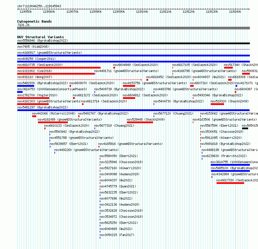Open nsv5482930 (ByrskaBishop2022) label

(x=43, y=83)
